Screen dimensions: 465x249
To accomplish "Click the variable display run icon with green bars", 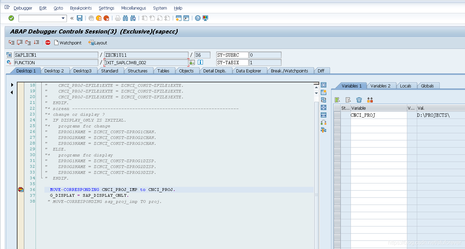I will pyautogui.click(x=338, y=100).
